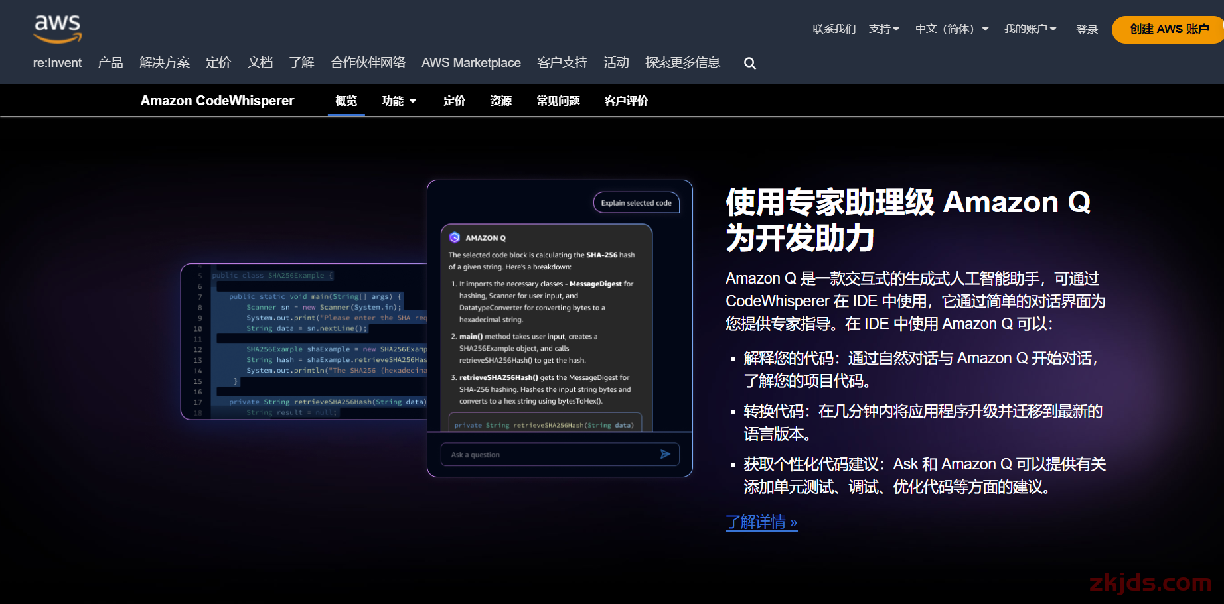Switch to the 定价 tab under CodeWhisperer
Screen dimensions: 1224x604
pyautogui.click(x=455, y=101)
